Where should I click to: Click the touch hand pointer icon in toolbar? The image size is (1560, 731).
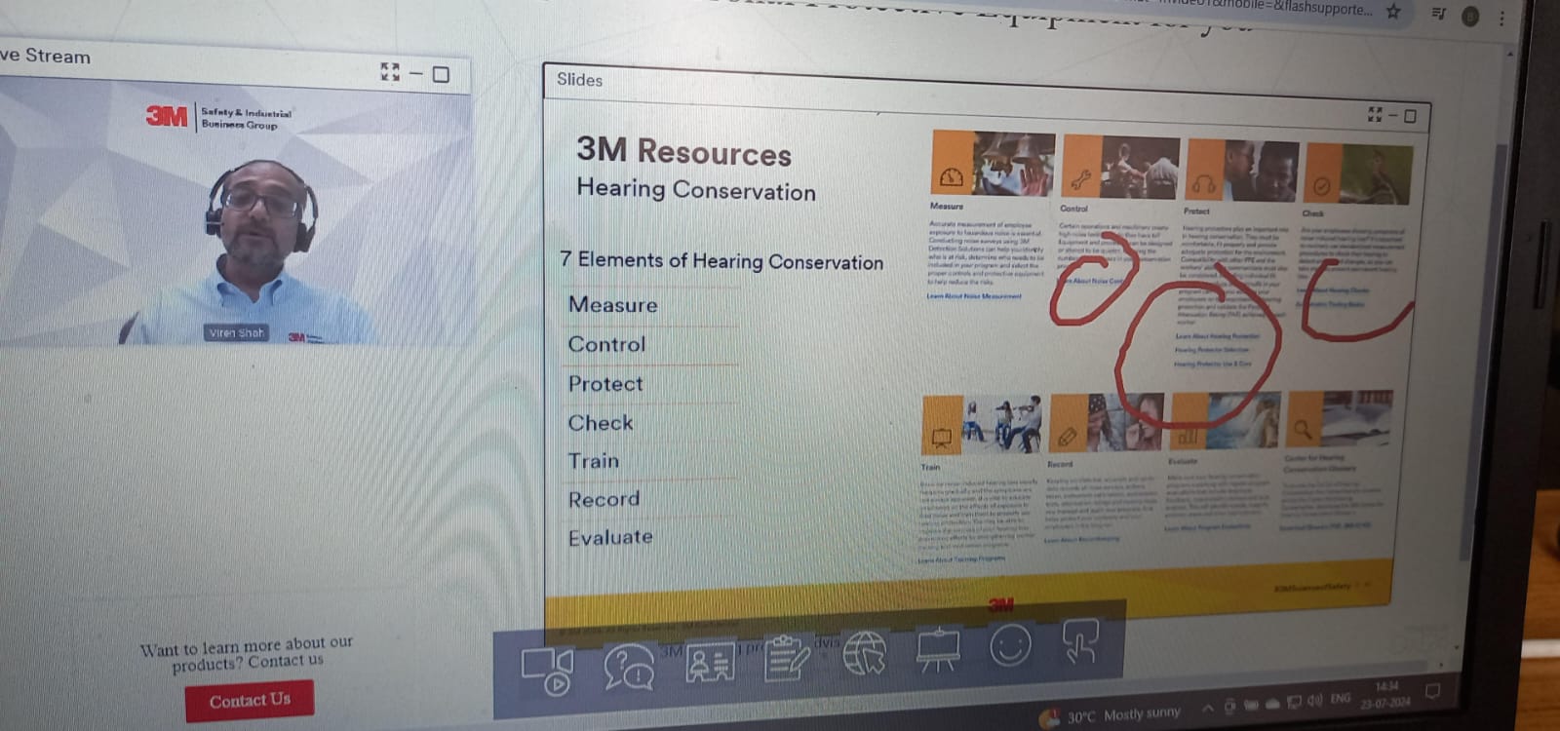click(x=1079, y=641)
